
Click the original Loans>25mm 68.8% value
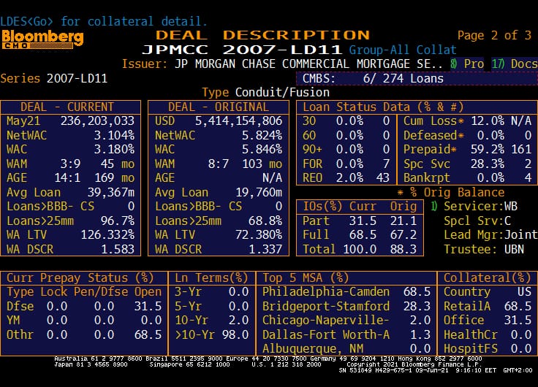pyautogui.click(x=265, y=221)
